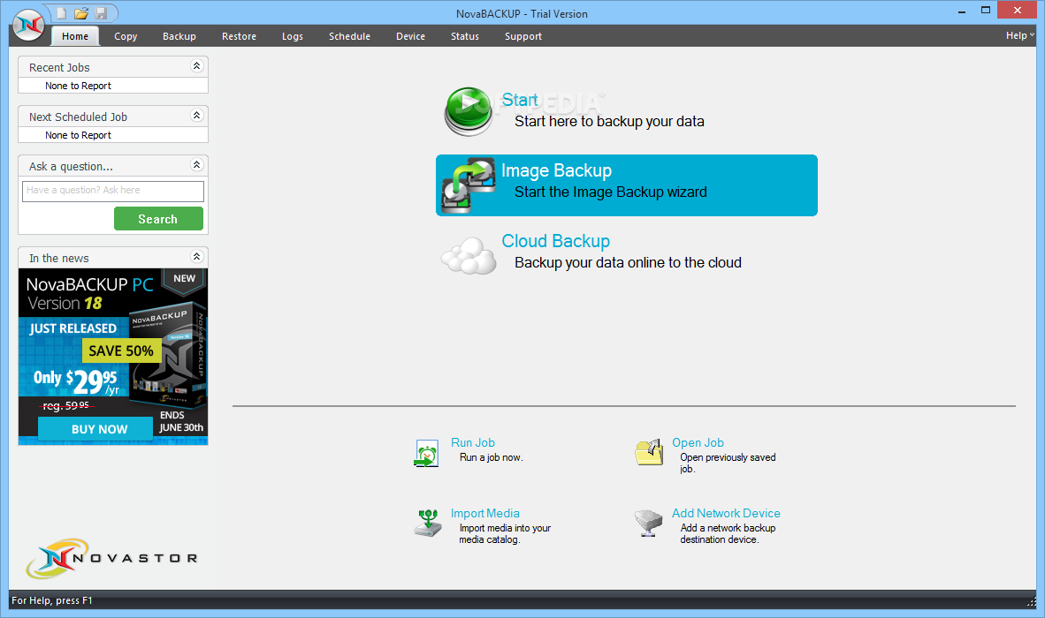The width and height of the screenshot is (1045, 618).
Task: Click 'Backup your data online to the cloud'
Action: (x=628, y=262)
